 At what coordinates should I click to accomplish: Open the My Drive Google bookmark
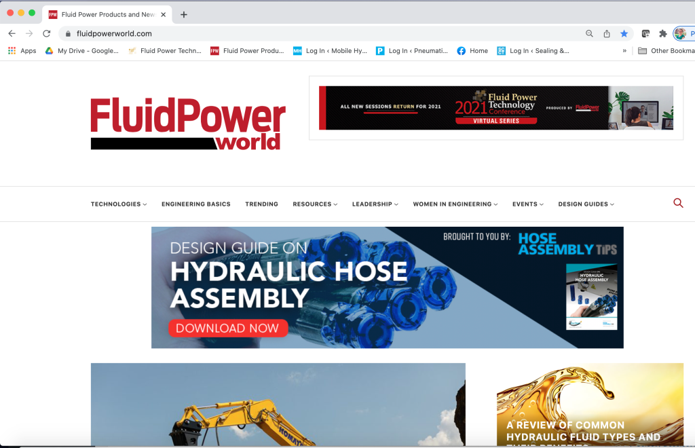82,50
